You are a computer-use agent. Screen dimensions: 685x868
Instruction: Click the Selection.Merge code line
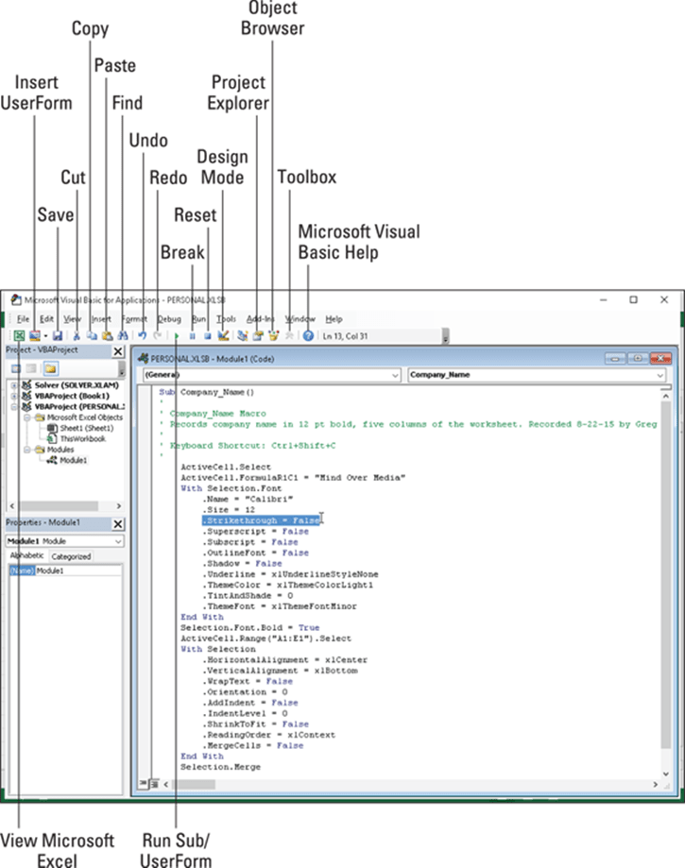(220, 767)
